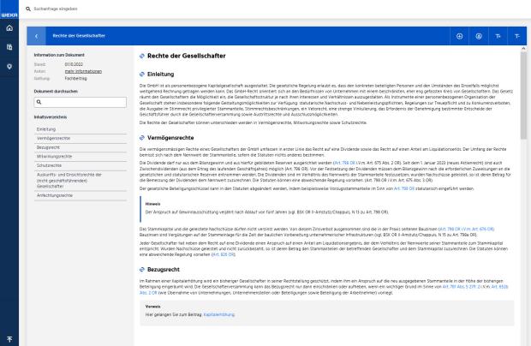Select 'Mitwirkungsrechte' in the Inhaltsverzeichnis

[x=54, y=157]
